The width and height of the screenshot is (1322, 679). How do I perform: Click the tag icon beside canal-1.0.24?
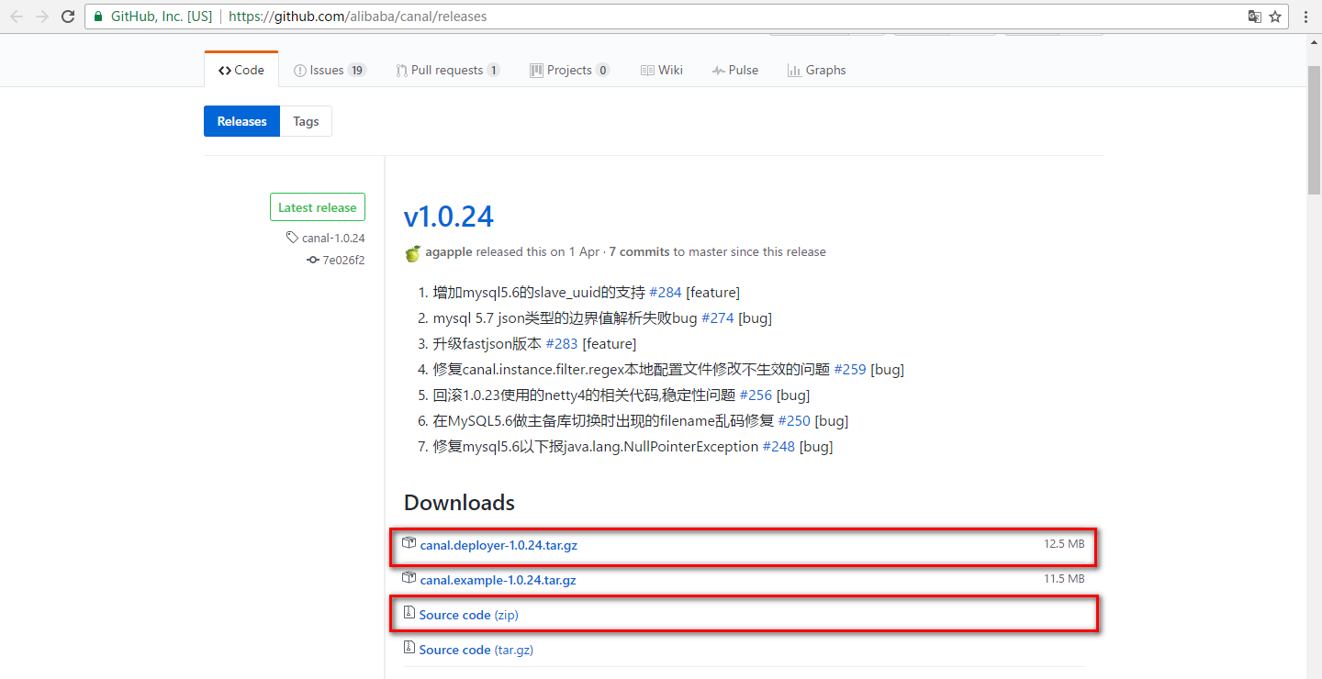pyautogui.click(x=292, y=238)
